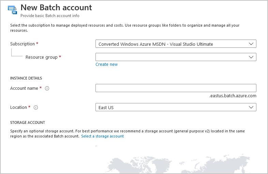The image size is (268, 174).
Task: Click the Location label
Action: [18, 107]
